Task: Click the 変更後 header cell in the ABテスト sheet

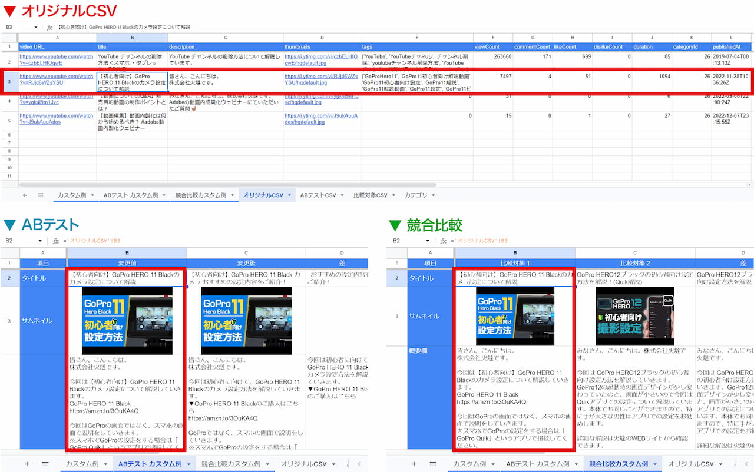Action: click(x=246, y=263)
